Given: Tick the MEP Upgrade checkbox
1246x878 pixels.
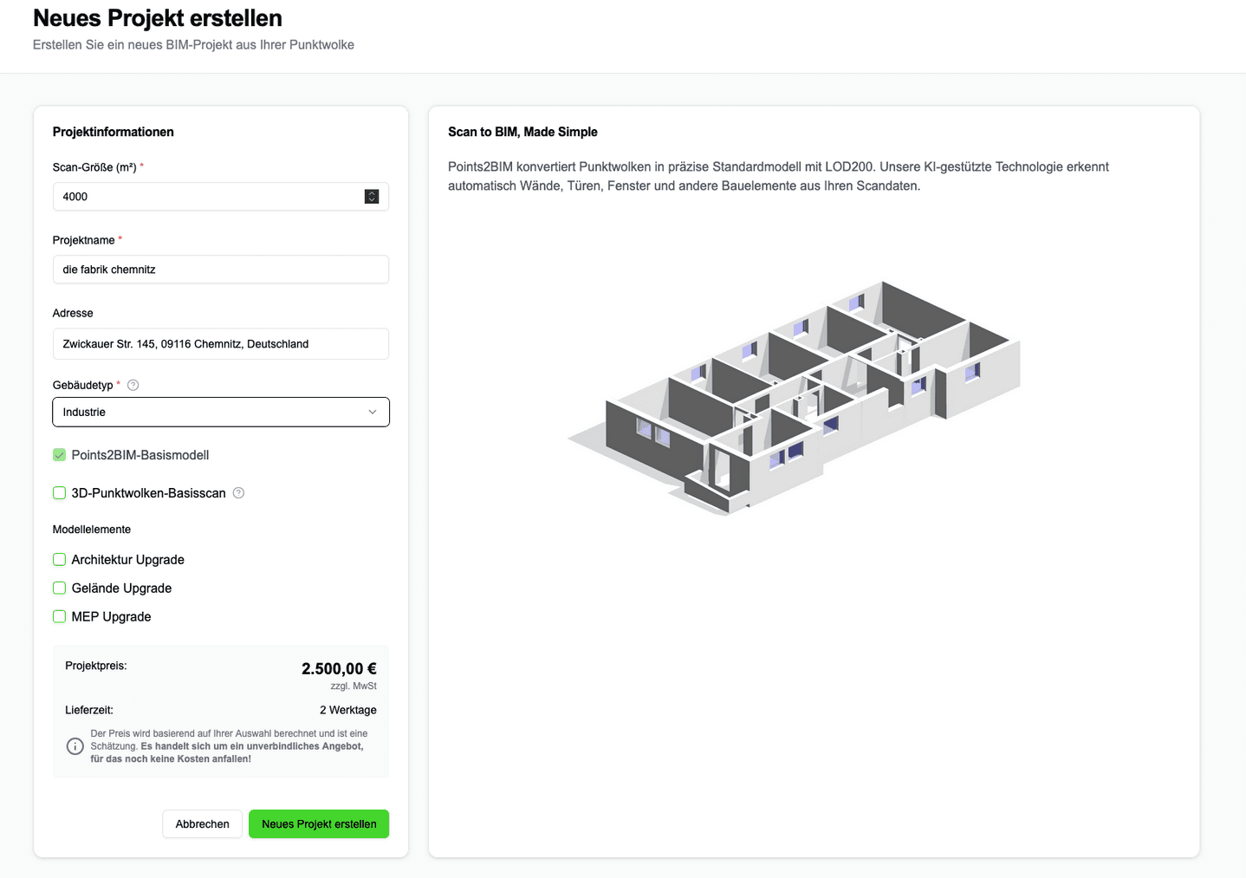Looking at the screenshot, I should [x=60, y=617].
